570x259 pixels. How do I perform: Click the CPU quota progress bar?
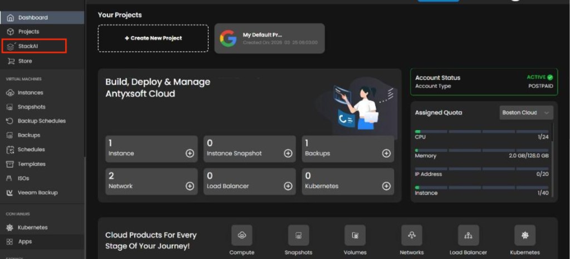click(481, 132)
